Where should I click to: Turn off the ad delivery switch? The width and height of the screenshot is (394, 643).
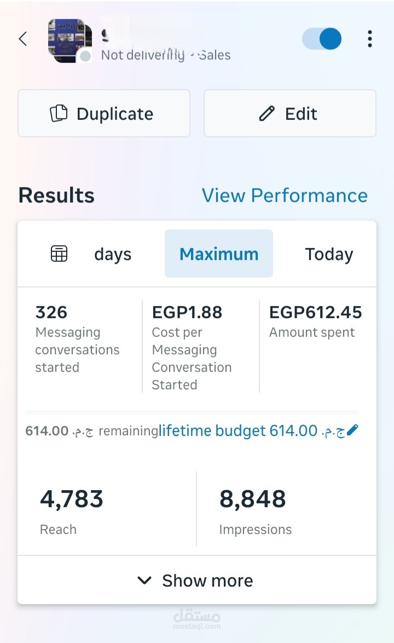click(x=322, y=39)
